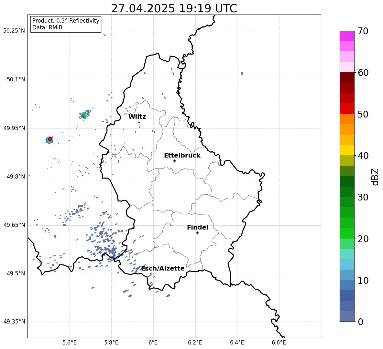Image resolution: width=383 pixels, height=349 pixels.
Task: Click the 10 tick on colorbar
Action: click(x=363, y=280)
